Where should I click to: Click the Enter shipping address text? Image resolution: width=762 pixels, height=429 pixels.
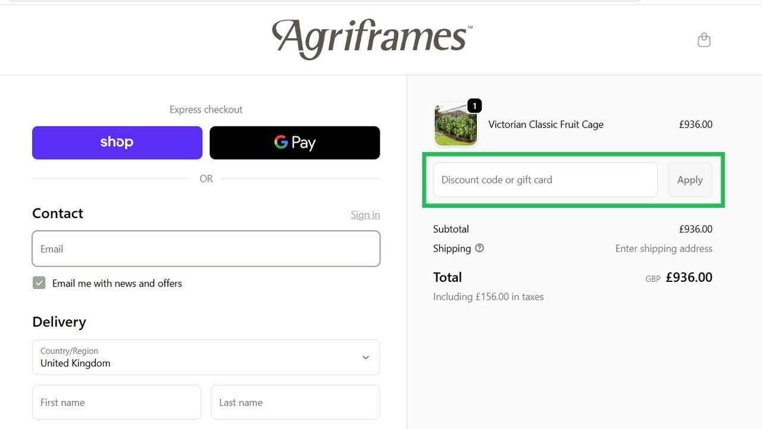pos(664,248)
